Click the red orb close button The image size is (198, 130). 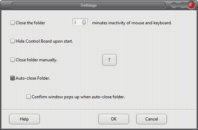[191, 5]
